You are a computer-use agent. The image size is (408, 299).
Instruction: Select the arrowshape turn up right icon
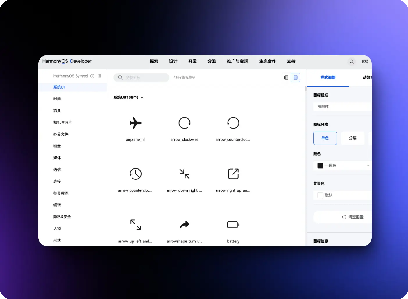(x=184, y=225)
